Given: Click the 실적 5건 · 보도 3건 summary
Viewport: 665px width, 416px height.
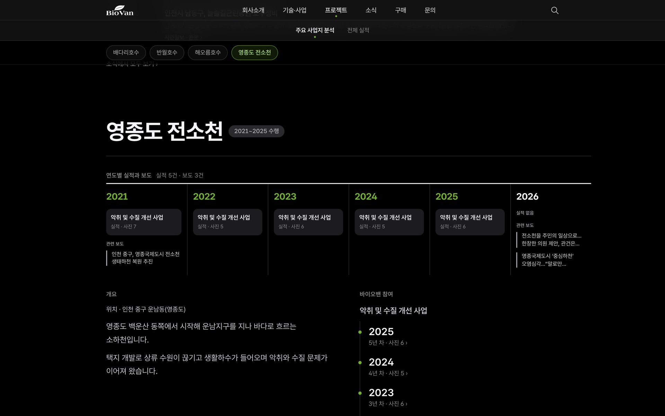Looking at the screenshot, I should coord(180,175).
